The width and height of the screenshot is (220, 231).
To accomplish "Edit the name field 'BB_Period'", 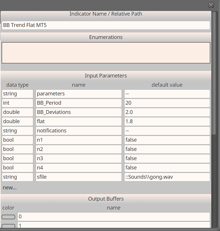I will tap(79, 103).
